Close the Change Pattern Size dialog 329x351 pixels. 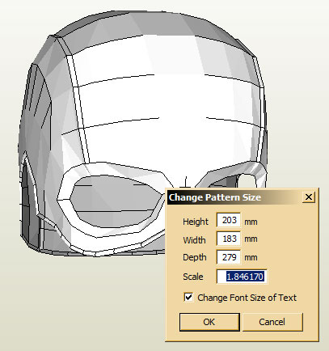pyautogui.click(x=309, y=197)
